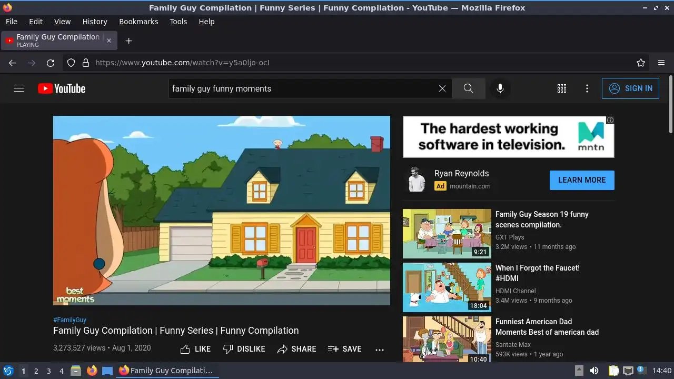Viewport: 674px width, 379px height.
Task: Open the taskbar start menu
Action: tap(8, 371)
